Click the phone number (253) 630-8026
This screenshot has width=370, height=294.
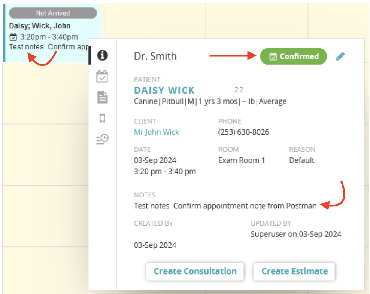click(243, 132)
